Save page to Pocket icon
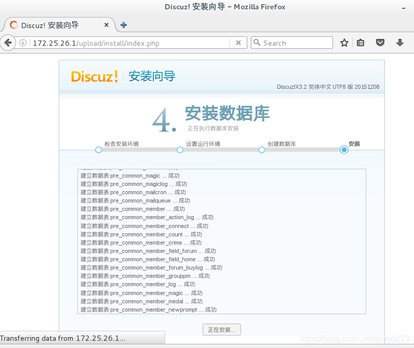 point(380,43)
